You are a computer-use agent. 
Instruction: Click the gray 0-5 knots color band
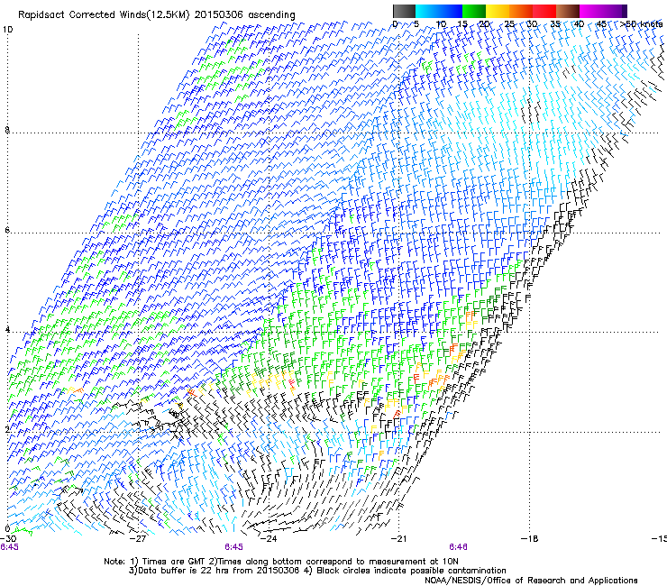coord(404,11)
